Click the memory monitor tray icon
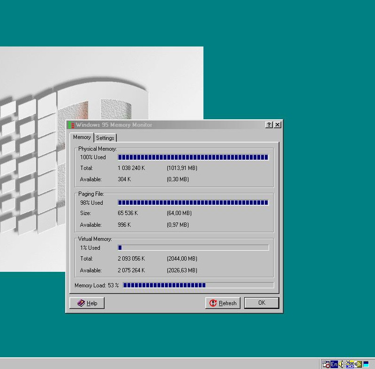 pyautogui.click(x=366, y=364)
